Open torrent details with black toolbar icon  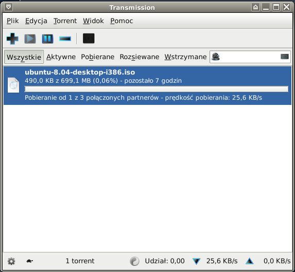point(89,39)
